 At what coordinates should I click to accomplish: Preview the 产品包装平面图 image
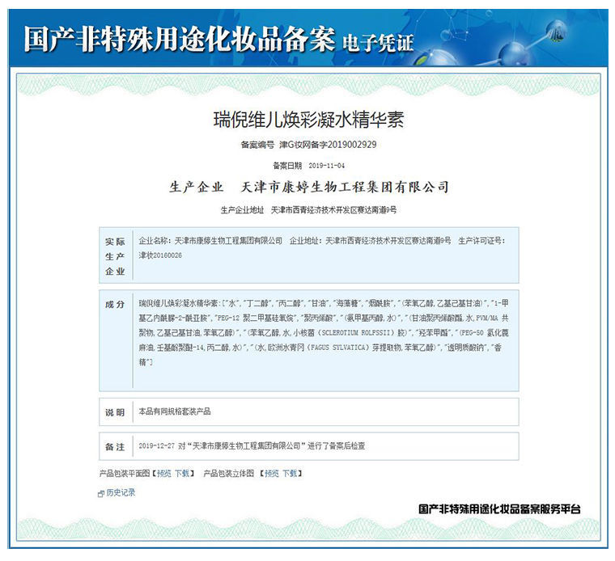point(164,473)
